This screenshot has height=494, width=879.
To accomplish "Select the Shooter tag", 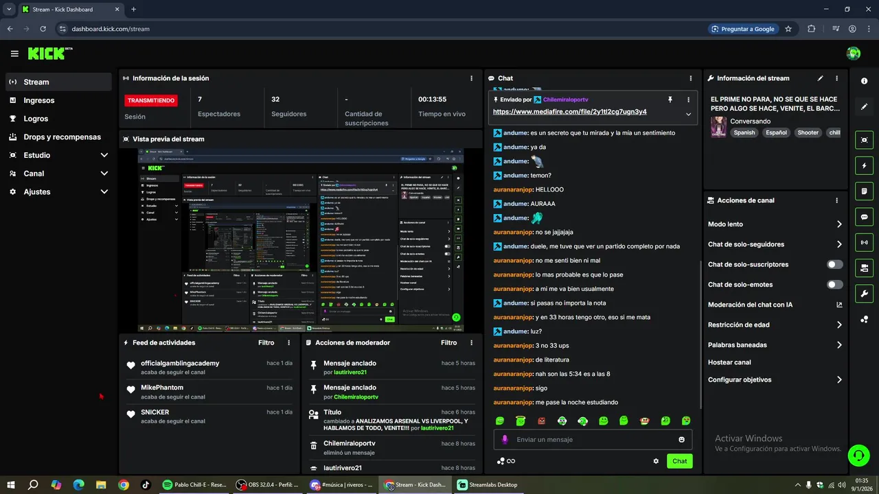I will coord(808,132).
